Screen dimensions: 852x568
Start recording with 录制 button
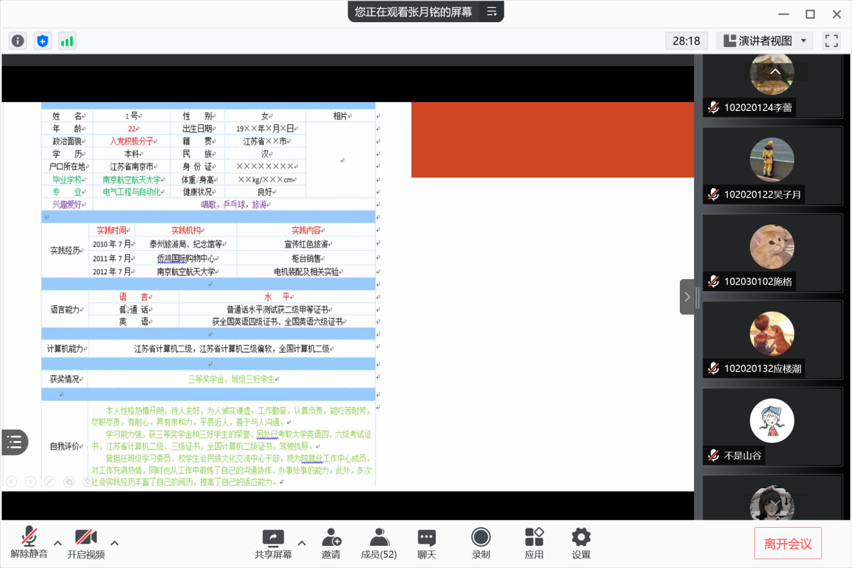point(480,543)
